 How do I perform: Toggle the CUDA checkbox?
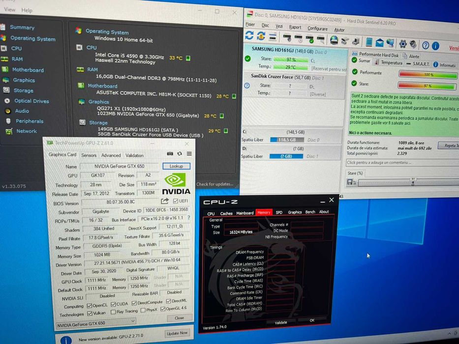[114, 305]
